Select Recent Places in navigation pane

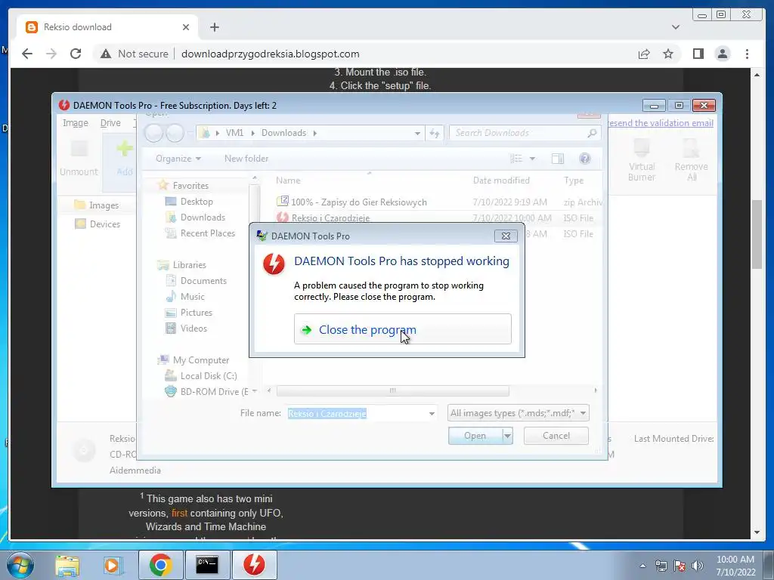coord(207,233)
